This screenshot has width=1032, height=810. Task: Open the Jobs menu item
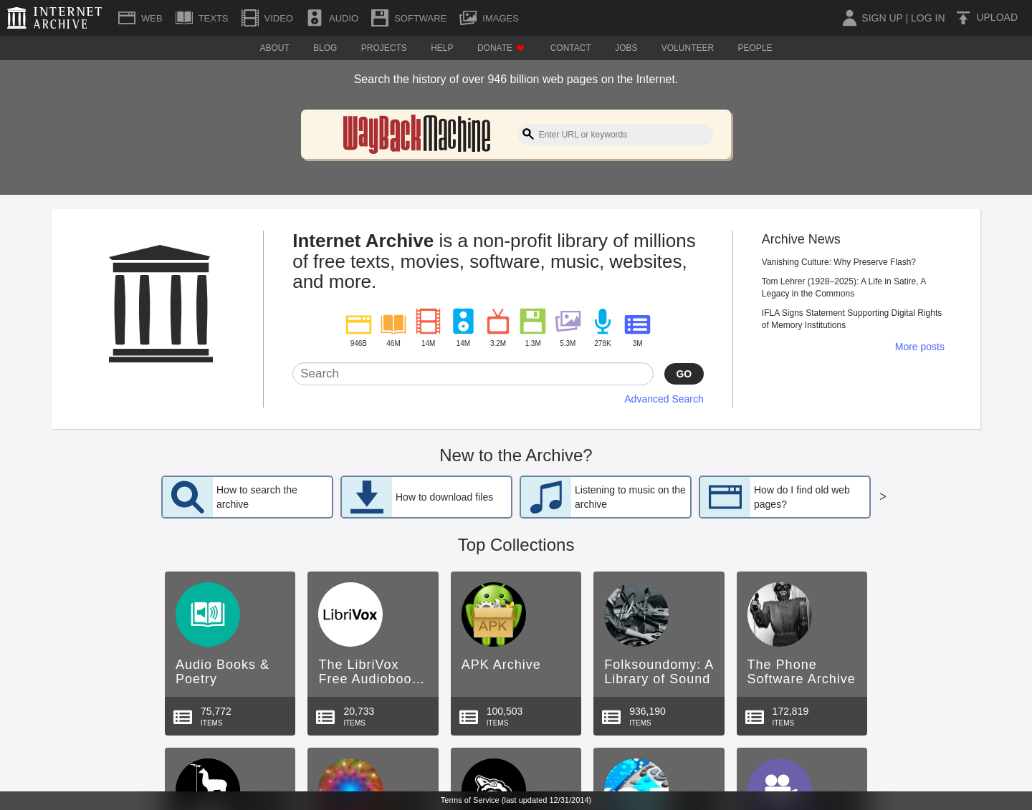[626, 48]
